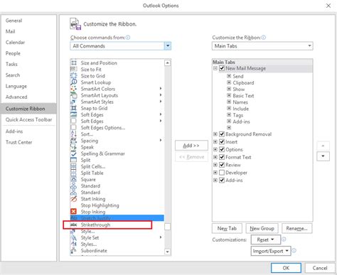Image resolution: width=337 pixels, height=275 pixels.
Task: Enable the Developer tab checkbox
Action: 222,173
